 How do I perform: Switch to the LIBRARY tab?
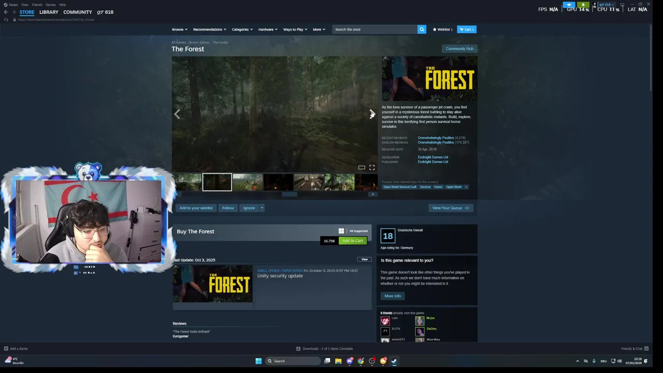[49, 12]
